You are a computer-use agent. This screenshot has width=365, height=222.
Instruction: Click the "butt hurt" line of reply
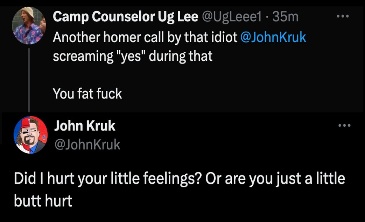[43, 201]
